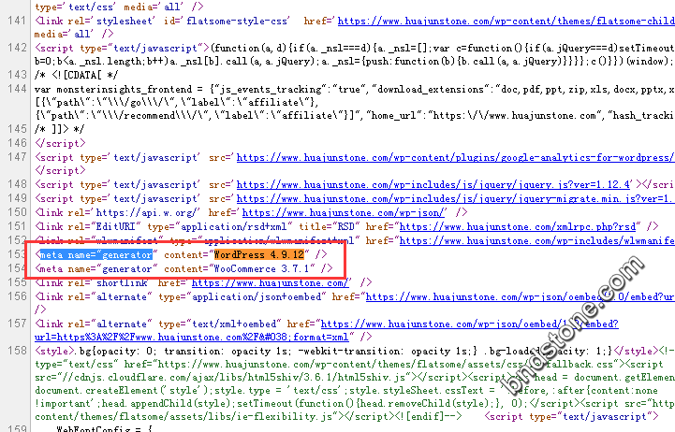Click the format=xml URL continuation
This screenshot has height=432, width=675.
point(192,337)
